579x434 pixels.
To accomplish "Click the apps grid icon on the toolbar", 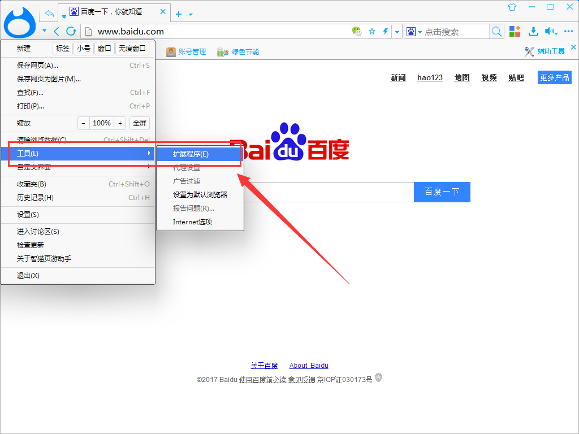I will click(515, 32).
